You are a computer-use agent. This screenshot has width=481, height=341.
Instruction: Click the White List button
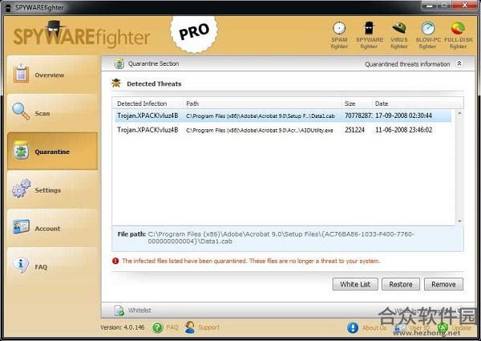click(355, 284)
